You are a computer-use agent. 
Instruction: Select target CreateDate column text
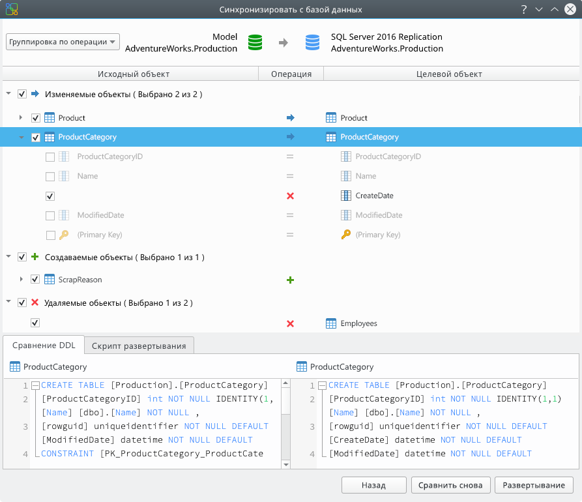coord(374,196)
